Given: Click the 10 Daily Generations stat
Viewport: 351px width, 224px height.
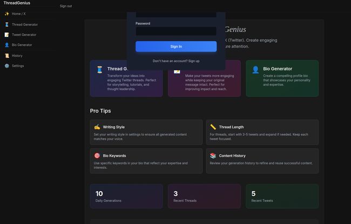Looking at the screenshot, I should 126,196.
